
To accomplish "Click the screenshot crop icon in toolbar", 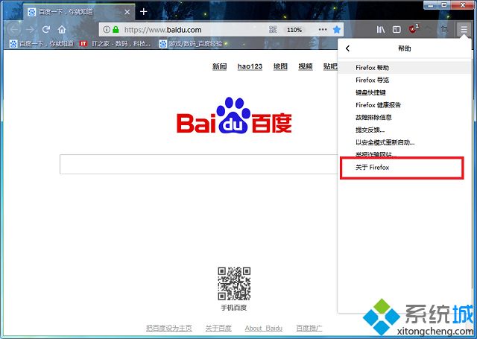I will (x=444, y=30).
